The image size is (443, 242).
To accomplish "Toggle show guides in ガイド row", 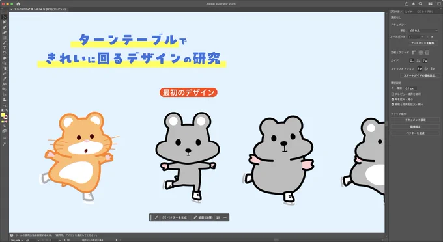I will pyautogui.click(x=412, y=60).
